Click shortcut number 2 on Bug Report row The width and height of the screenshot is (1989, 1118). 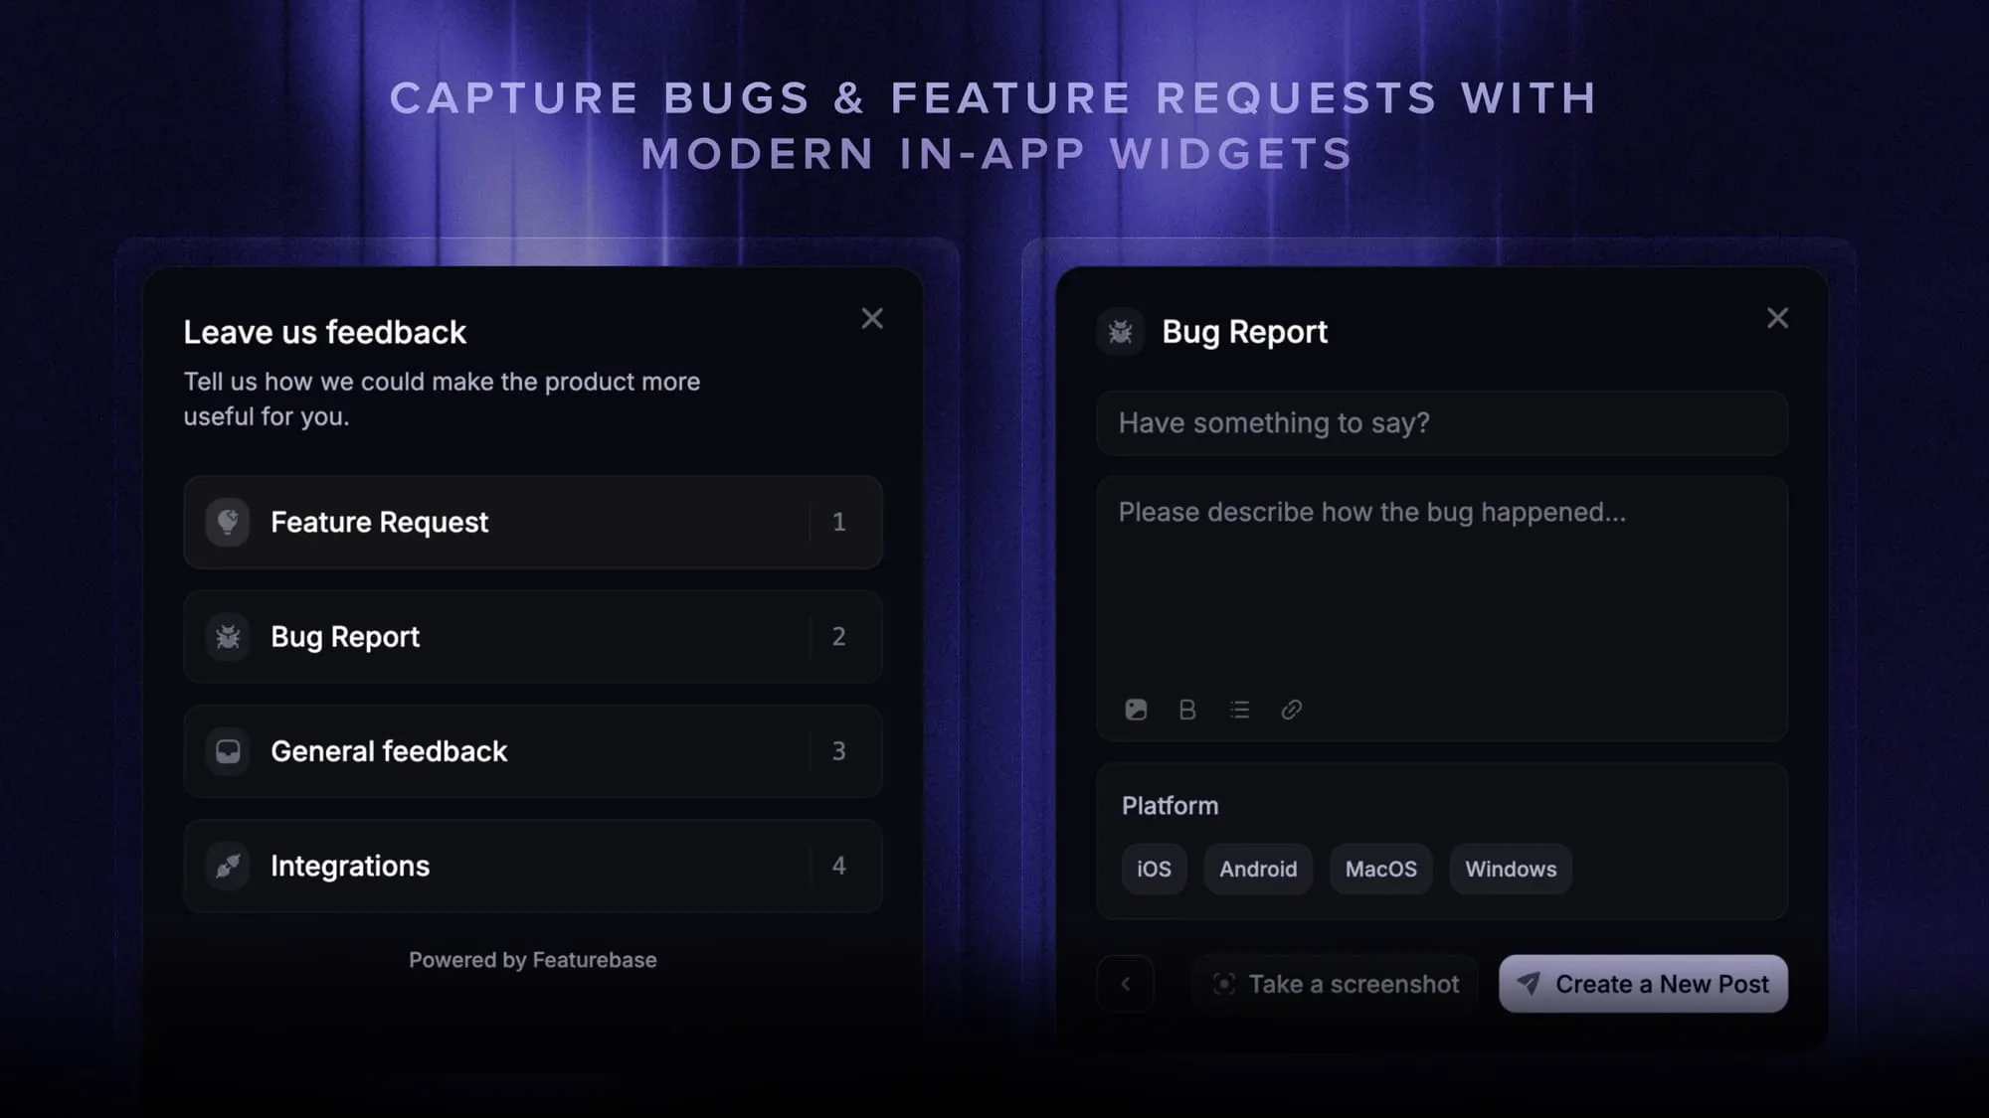point(838,637)
